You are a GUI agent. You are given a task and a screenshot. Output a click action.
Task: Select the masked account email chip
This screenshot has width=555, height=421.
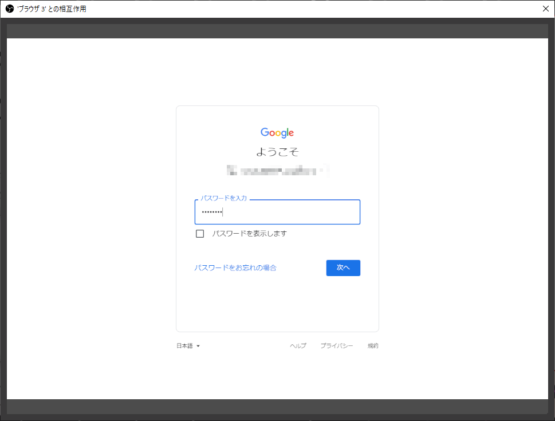tap(277, 170)
